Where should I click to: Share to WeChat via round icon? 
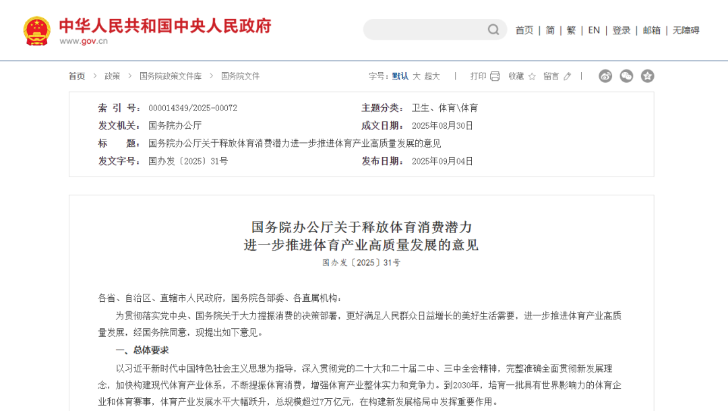tap(626, 76)
